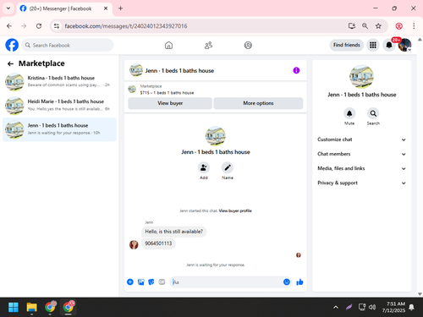
Task: Open Kristina conversation in the list
Action: coord(59,82)
